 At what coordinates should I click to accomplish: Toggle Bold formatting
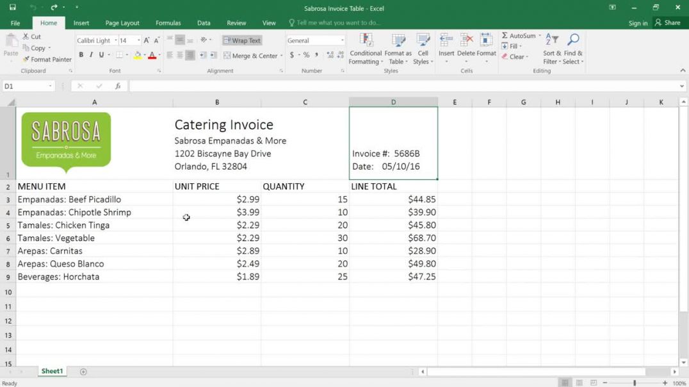point(81,55)
